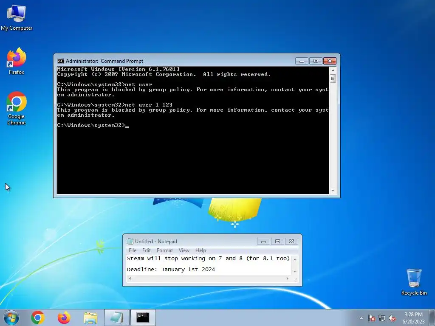Viewport: 435px width, 326px height.
Task: Click the 'Deadline: January 1st 2024' line
Action: tap(171, 270)
